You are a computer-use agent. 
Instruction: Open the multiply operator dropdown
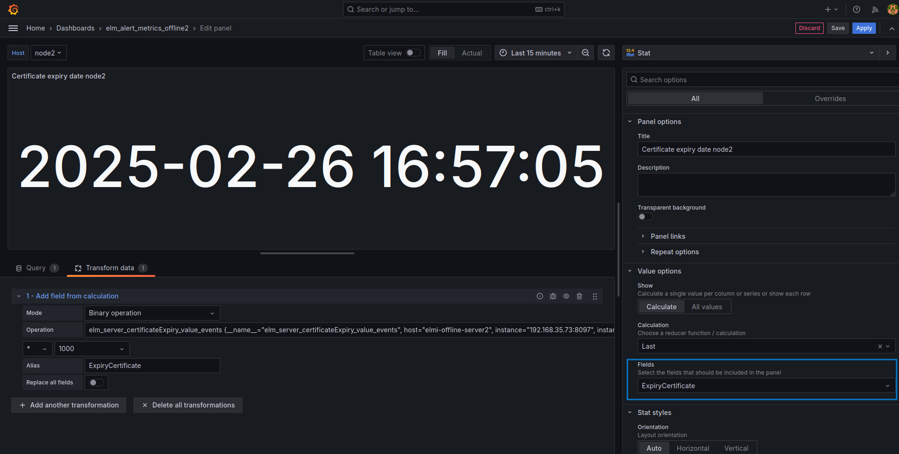click(37, 349)
